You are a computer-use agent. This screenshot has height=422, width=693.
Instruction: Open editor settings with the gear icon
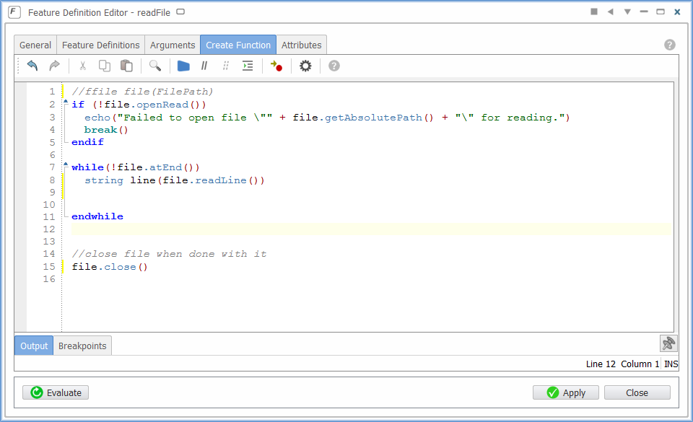pyautogui.click(x=305, y=66)
